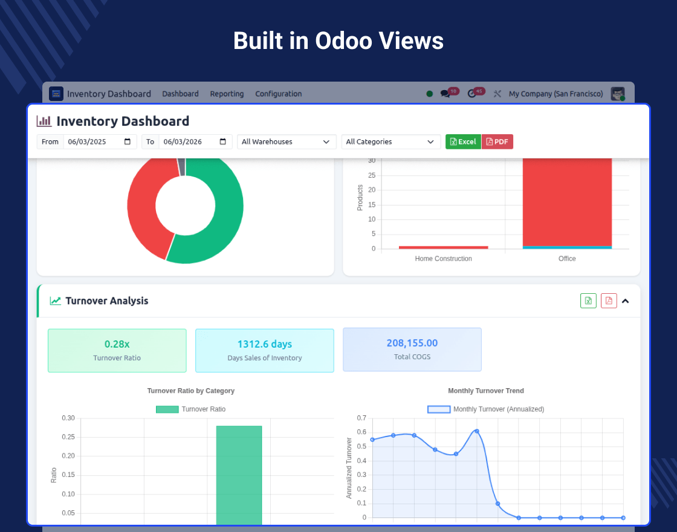Click the red segment of the donut chart
The image size is (677, 532).
tap(141, 207)
